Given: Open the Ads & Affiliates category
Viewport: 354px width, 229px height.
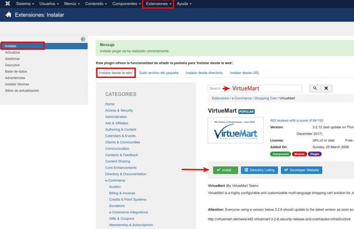Looking at the screenshot, I should tap(116, 123).
